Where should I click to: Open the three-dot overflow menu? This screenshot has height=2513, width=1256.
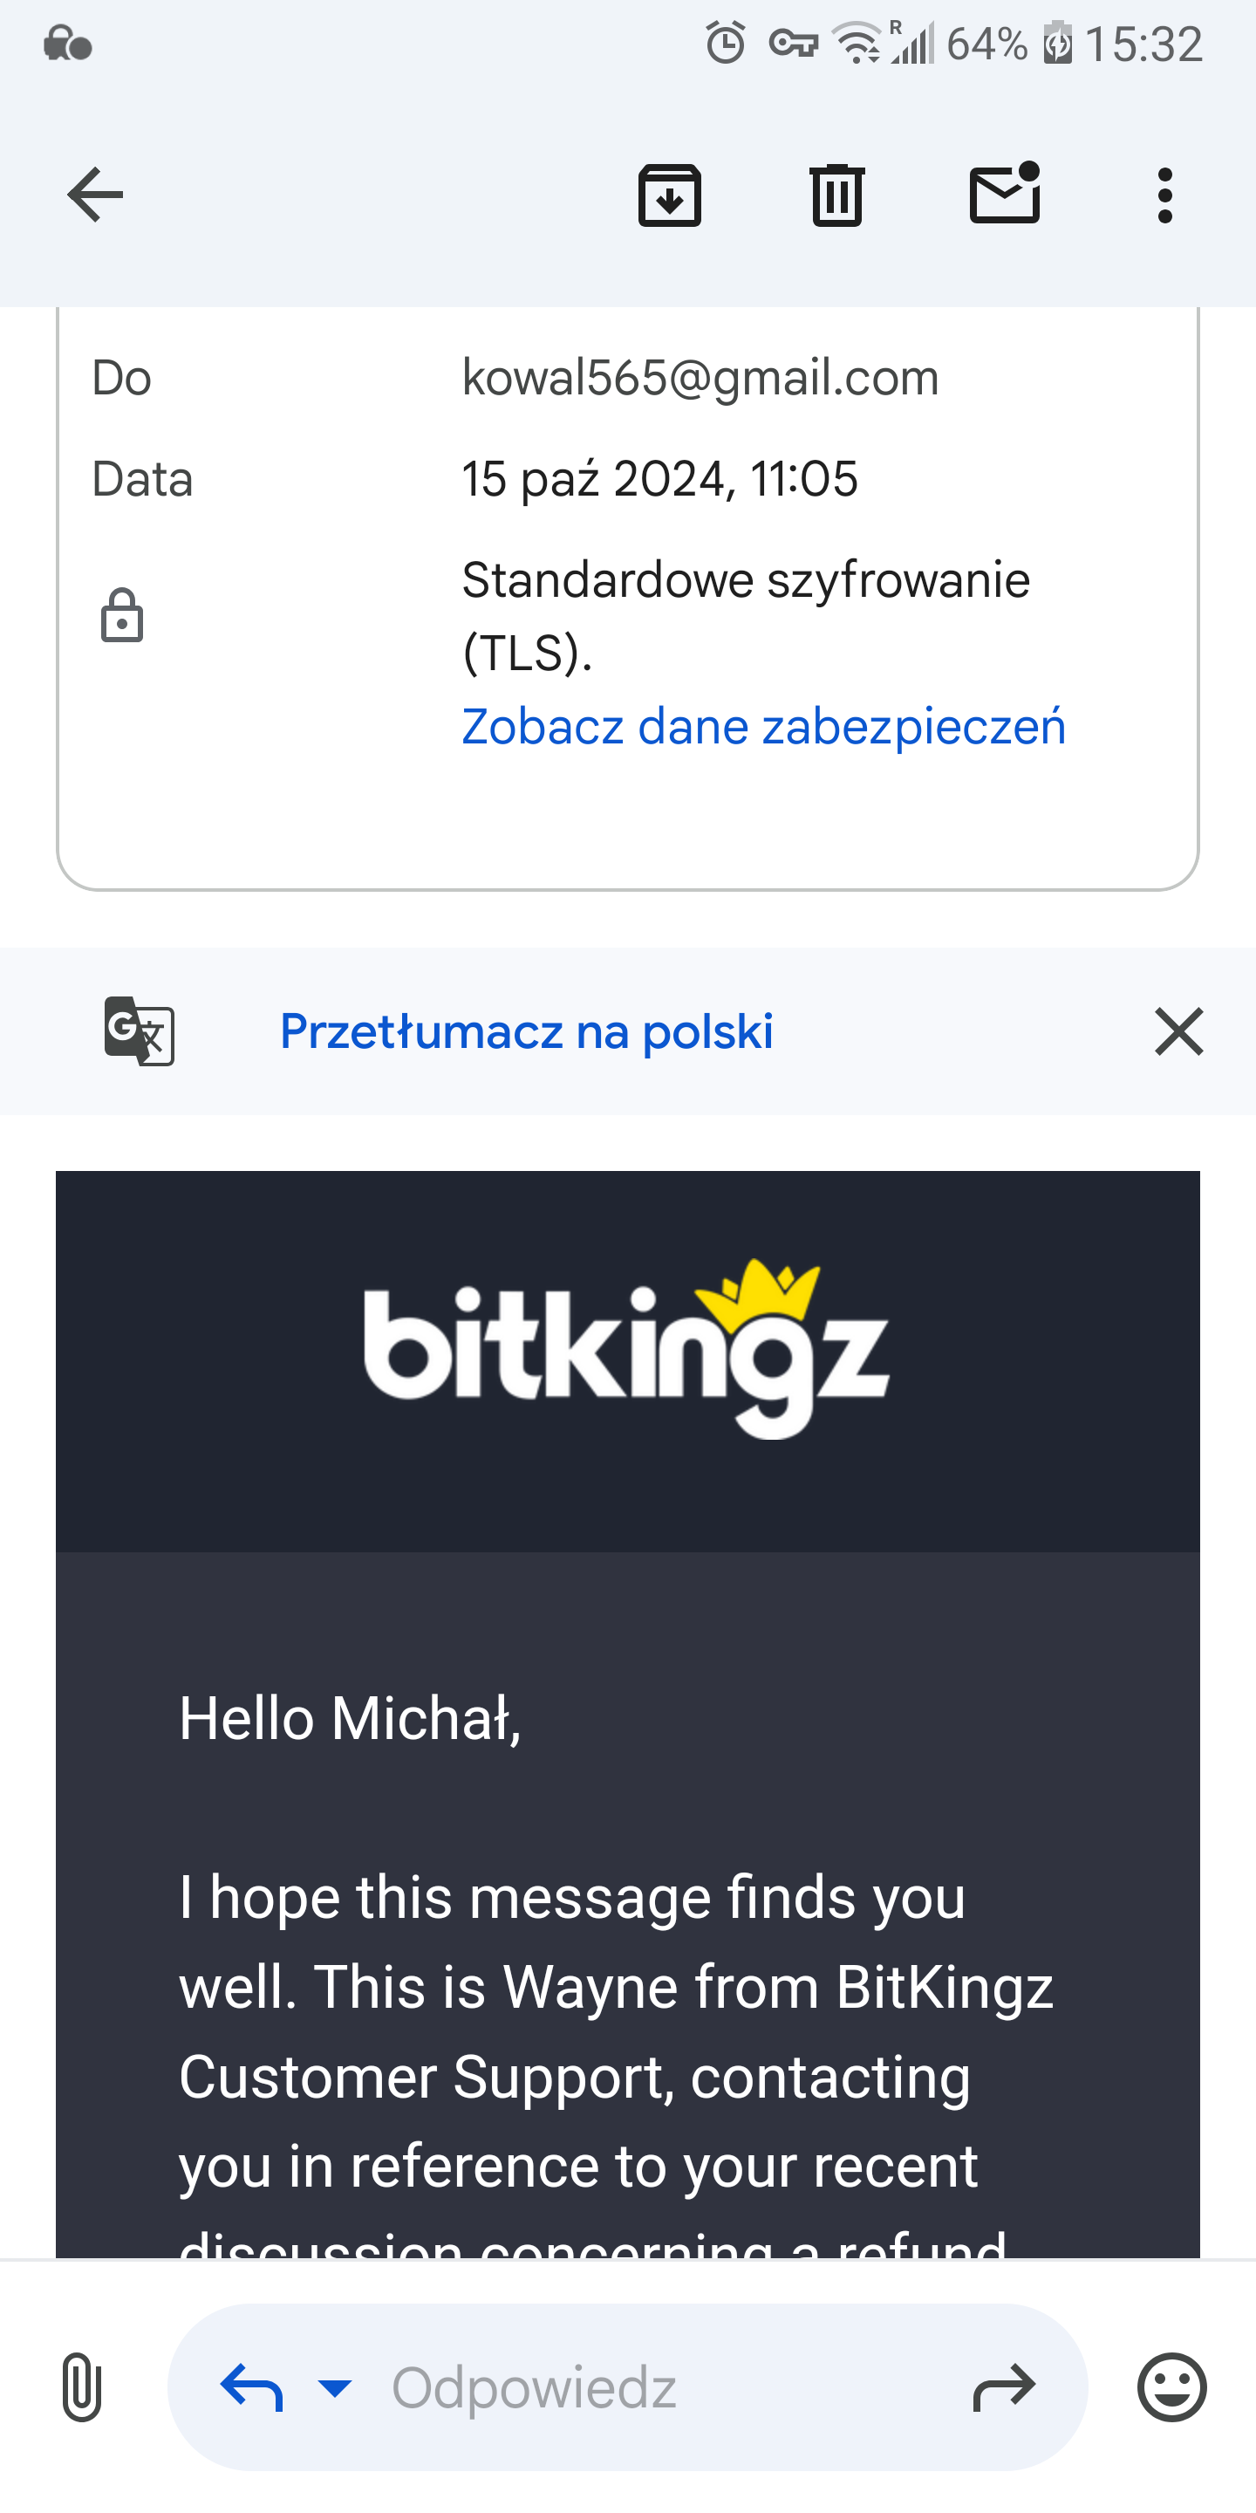[x=1164, y=195]
